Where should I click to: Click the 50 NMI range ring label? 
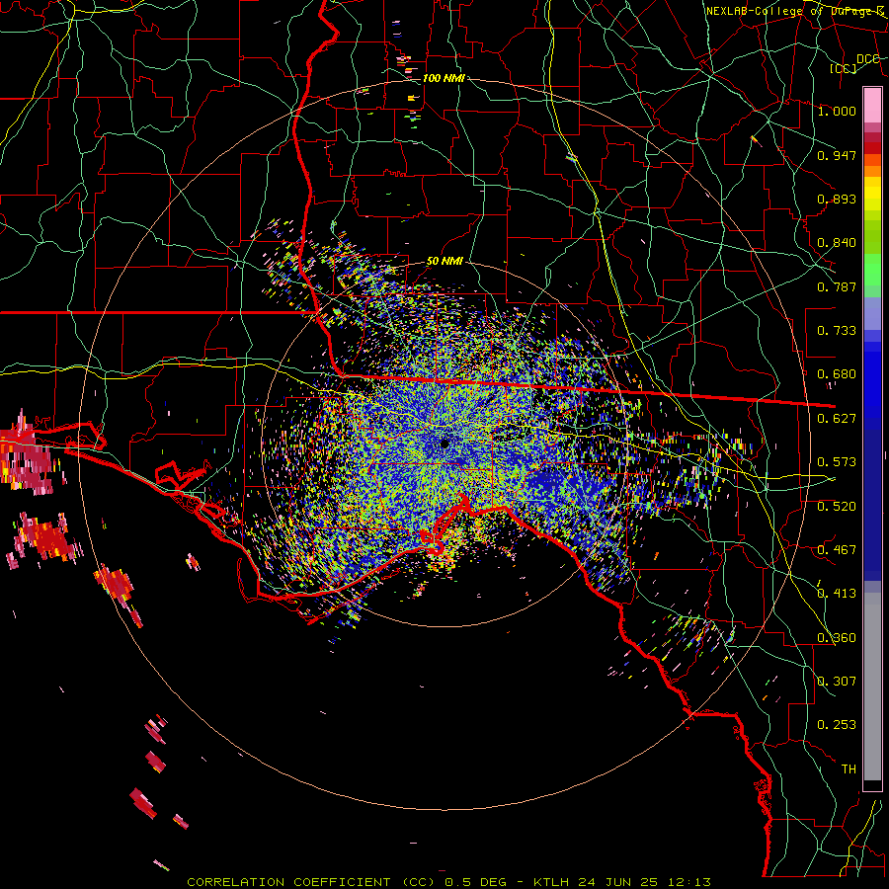point(444,262)
